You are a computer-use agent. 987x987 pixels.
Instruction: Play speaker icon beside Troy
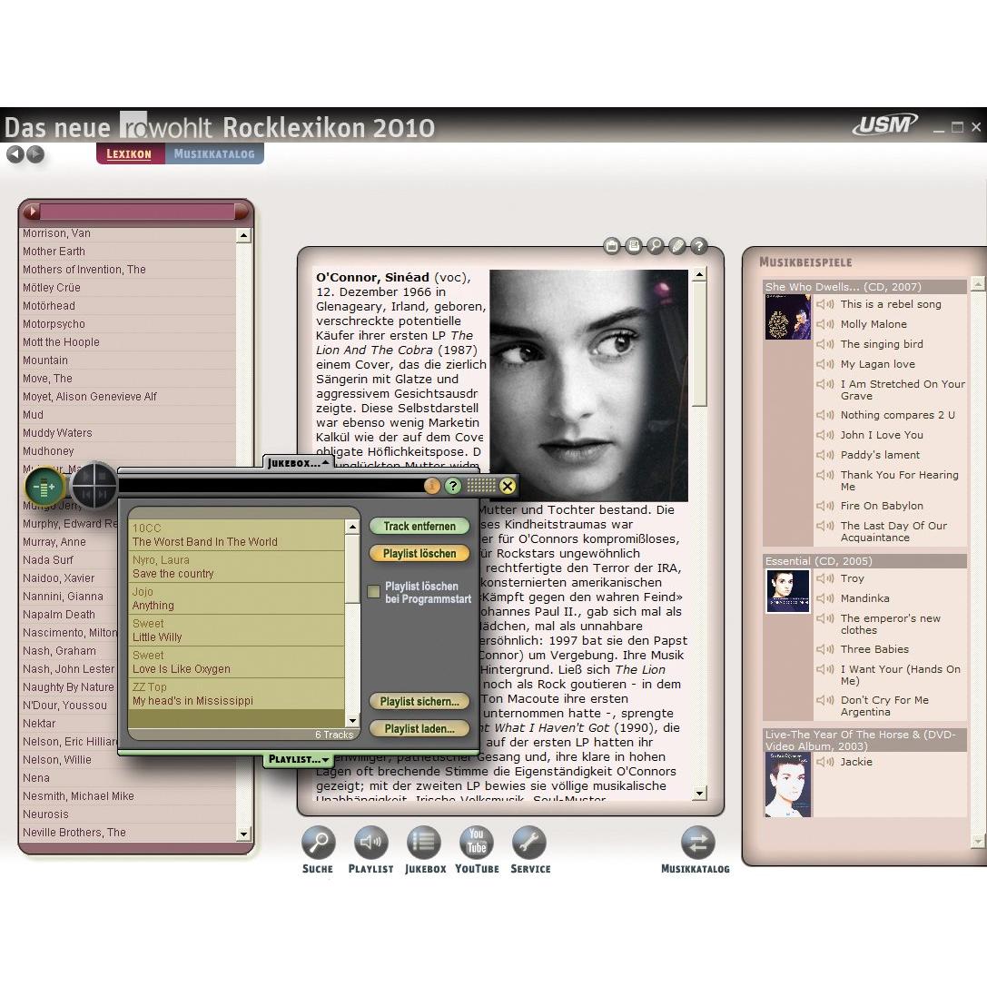pos(825,578)
